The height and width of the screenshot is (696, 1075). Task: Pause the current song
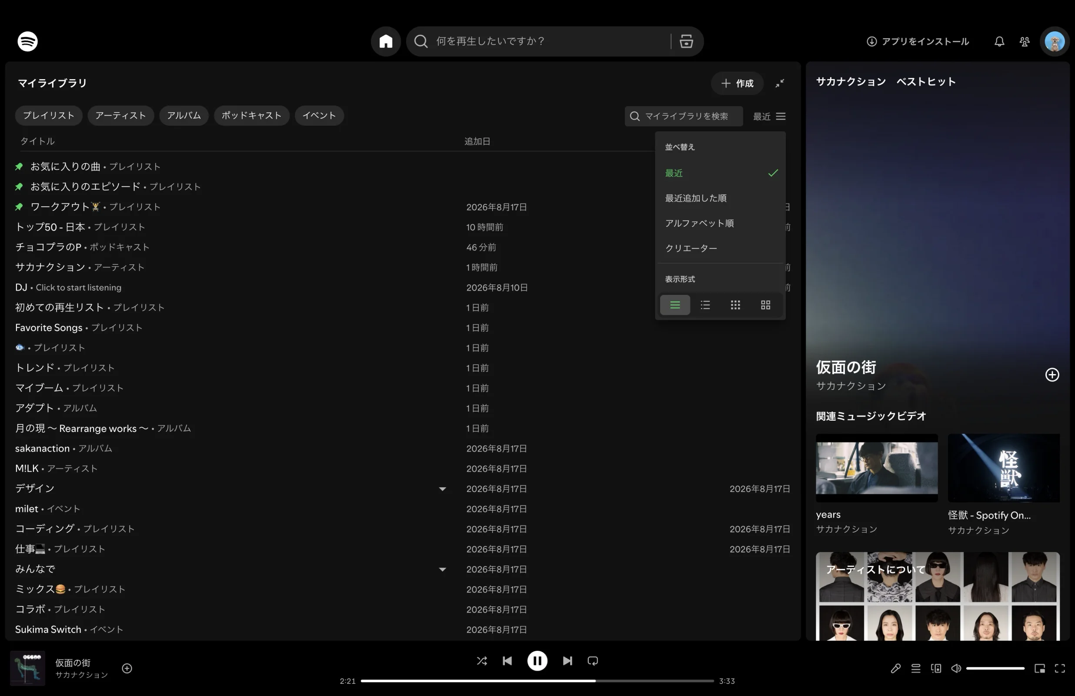[537, 661]
